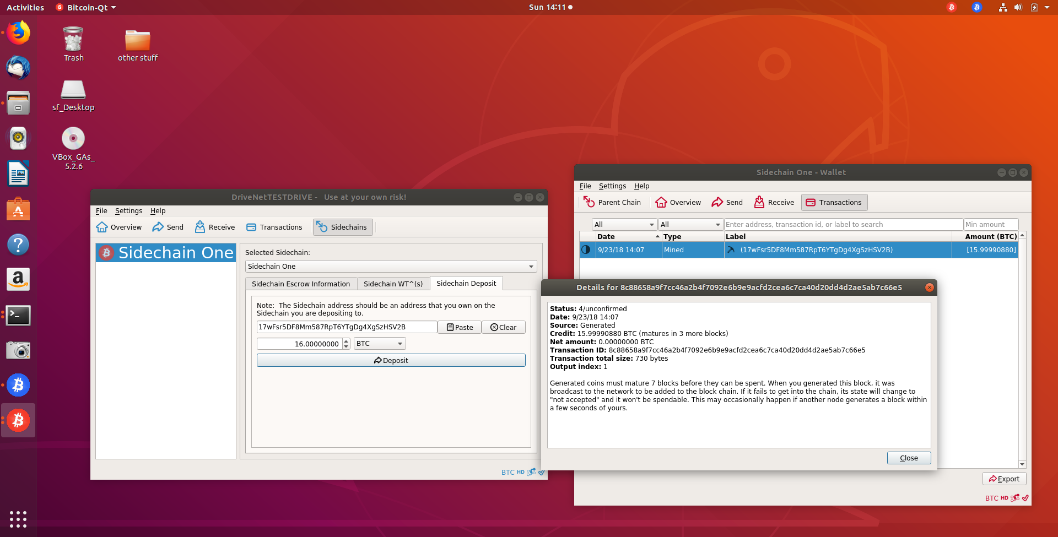This screenshot has width=1058, height=537.
Task: Open File menu in Sidechain One wallet
Action: coord(585,186)
